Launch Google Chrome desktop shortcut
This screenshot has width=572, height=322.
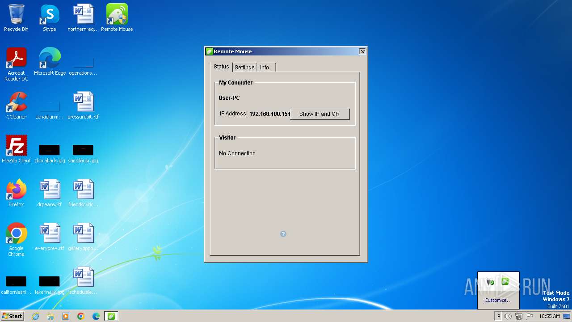[x=16, y=240]
